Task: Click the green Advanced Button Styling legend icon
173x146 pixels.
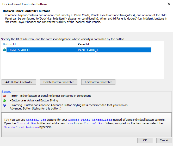Action: point(4,101)
